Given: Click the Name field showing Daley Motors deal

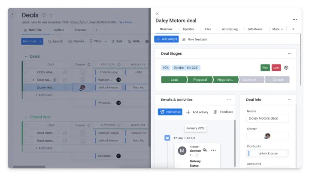Looking at the screenshot, I should 267,118.
